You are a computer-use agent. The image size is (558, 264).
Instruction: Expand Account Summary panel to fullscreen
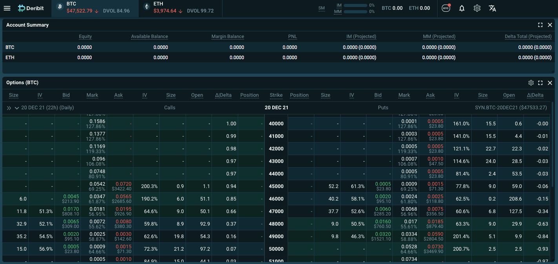click(540, 25)
